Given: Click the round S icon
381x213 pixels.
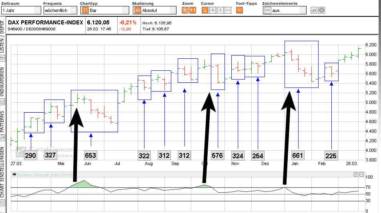Looking at the screenshot, I should point(321,10).
